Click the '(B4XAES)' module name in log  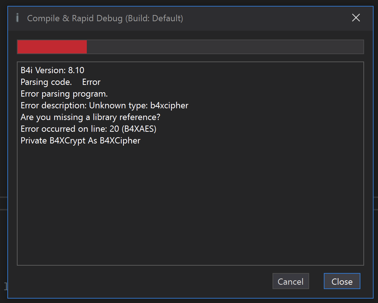[141, 129]
